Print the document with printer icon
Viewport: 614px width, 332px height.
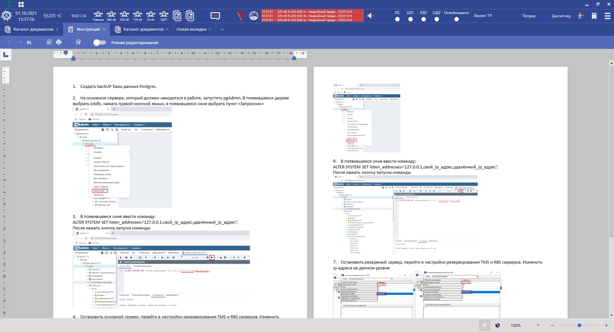(x=59, y=42)
